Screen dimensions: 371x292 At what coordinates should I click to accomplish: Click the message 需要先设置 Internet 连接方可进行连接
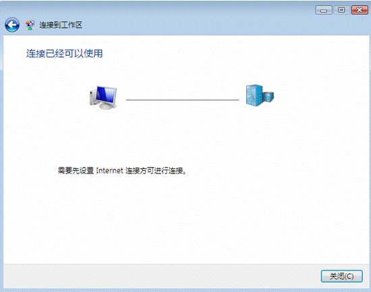coord(122,170)
